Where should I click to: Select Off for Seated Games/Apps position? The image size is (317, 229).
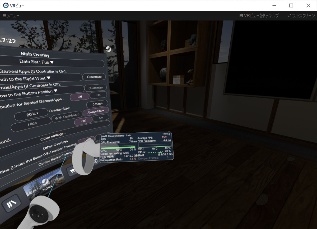tap(80, 97)
